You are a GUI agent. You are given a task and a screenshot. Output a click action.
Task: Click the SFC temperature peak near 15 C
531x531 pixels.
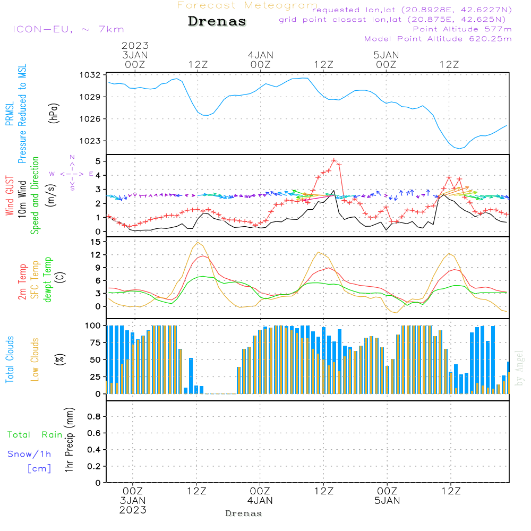[x=198, y=242]
